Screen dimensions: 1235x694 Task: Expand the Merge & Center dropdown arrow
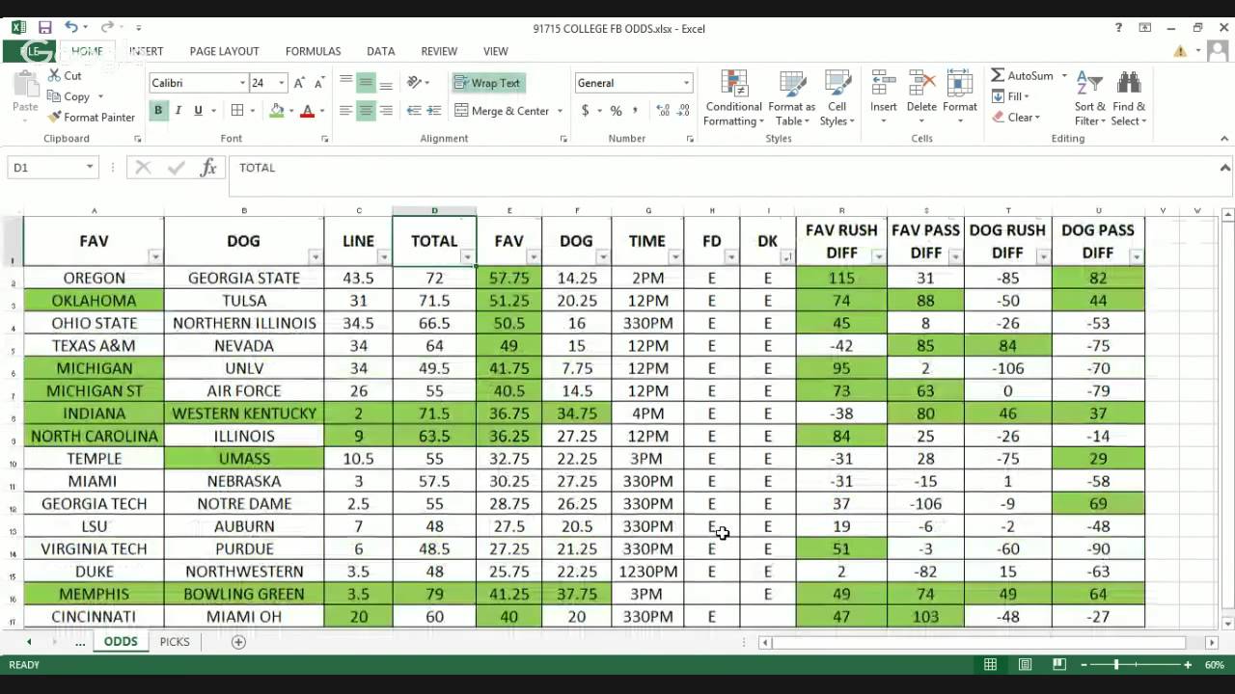click(560, 111)
